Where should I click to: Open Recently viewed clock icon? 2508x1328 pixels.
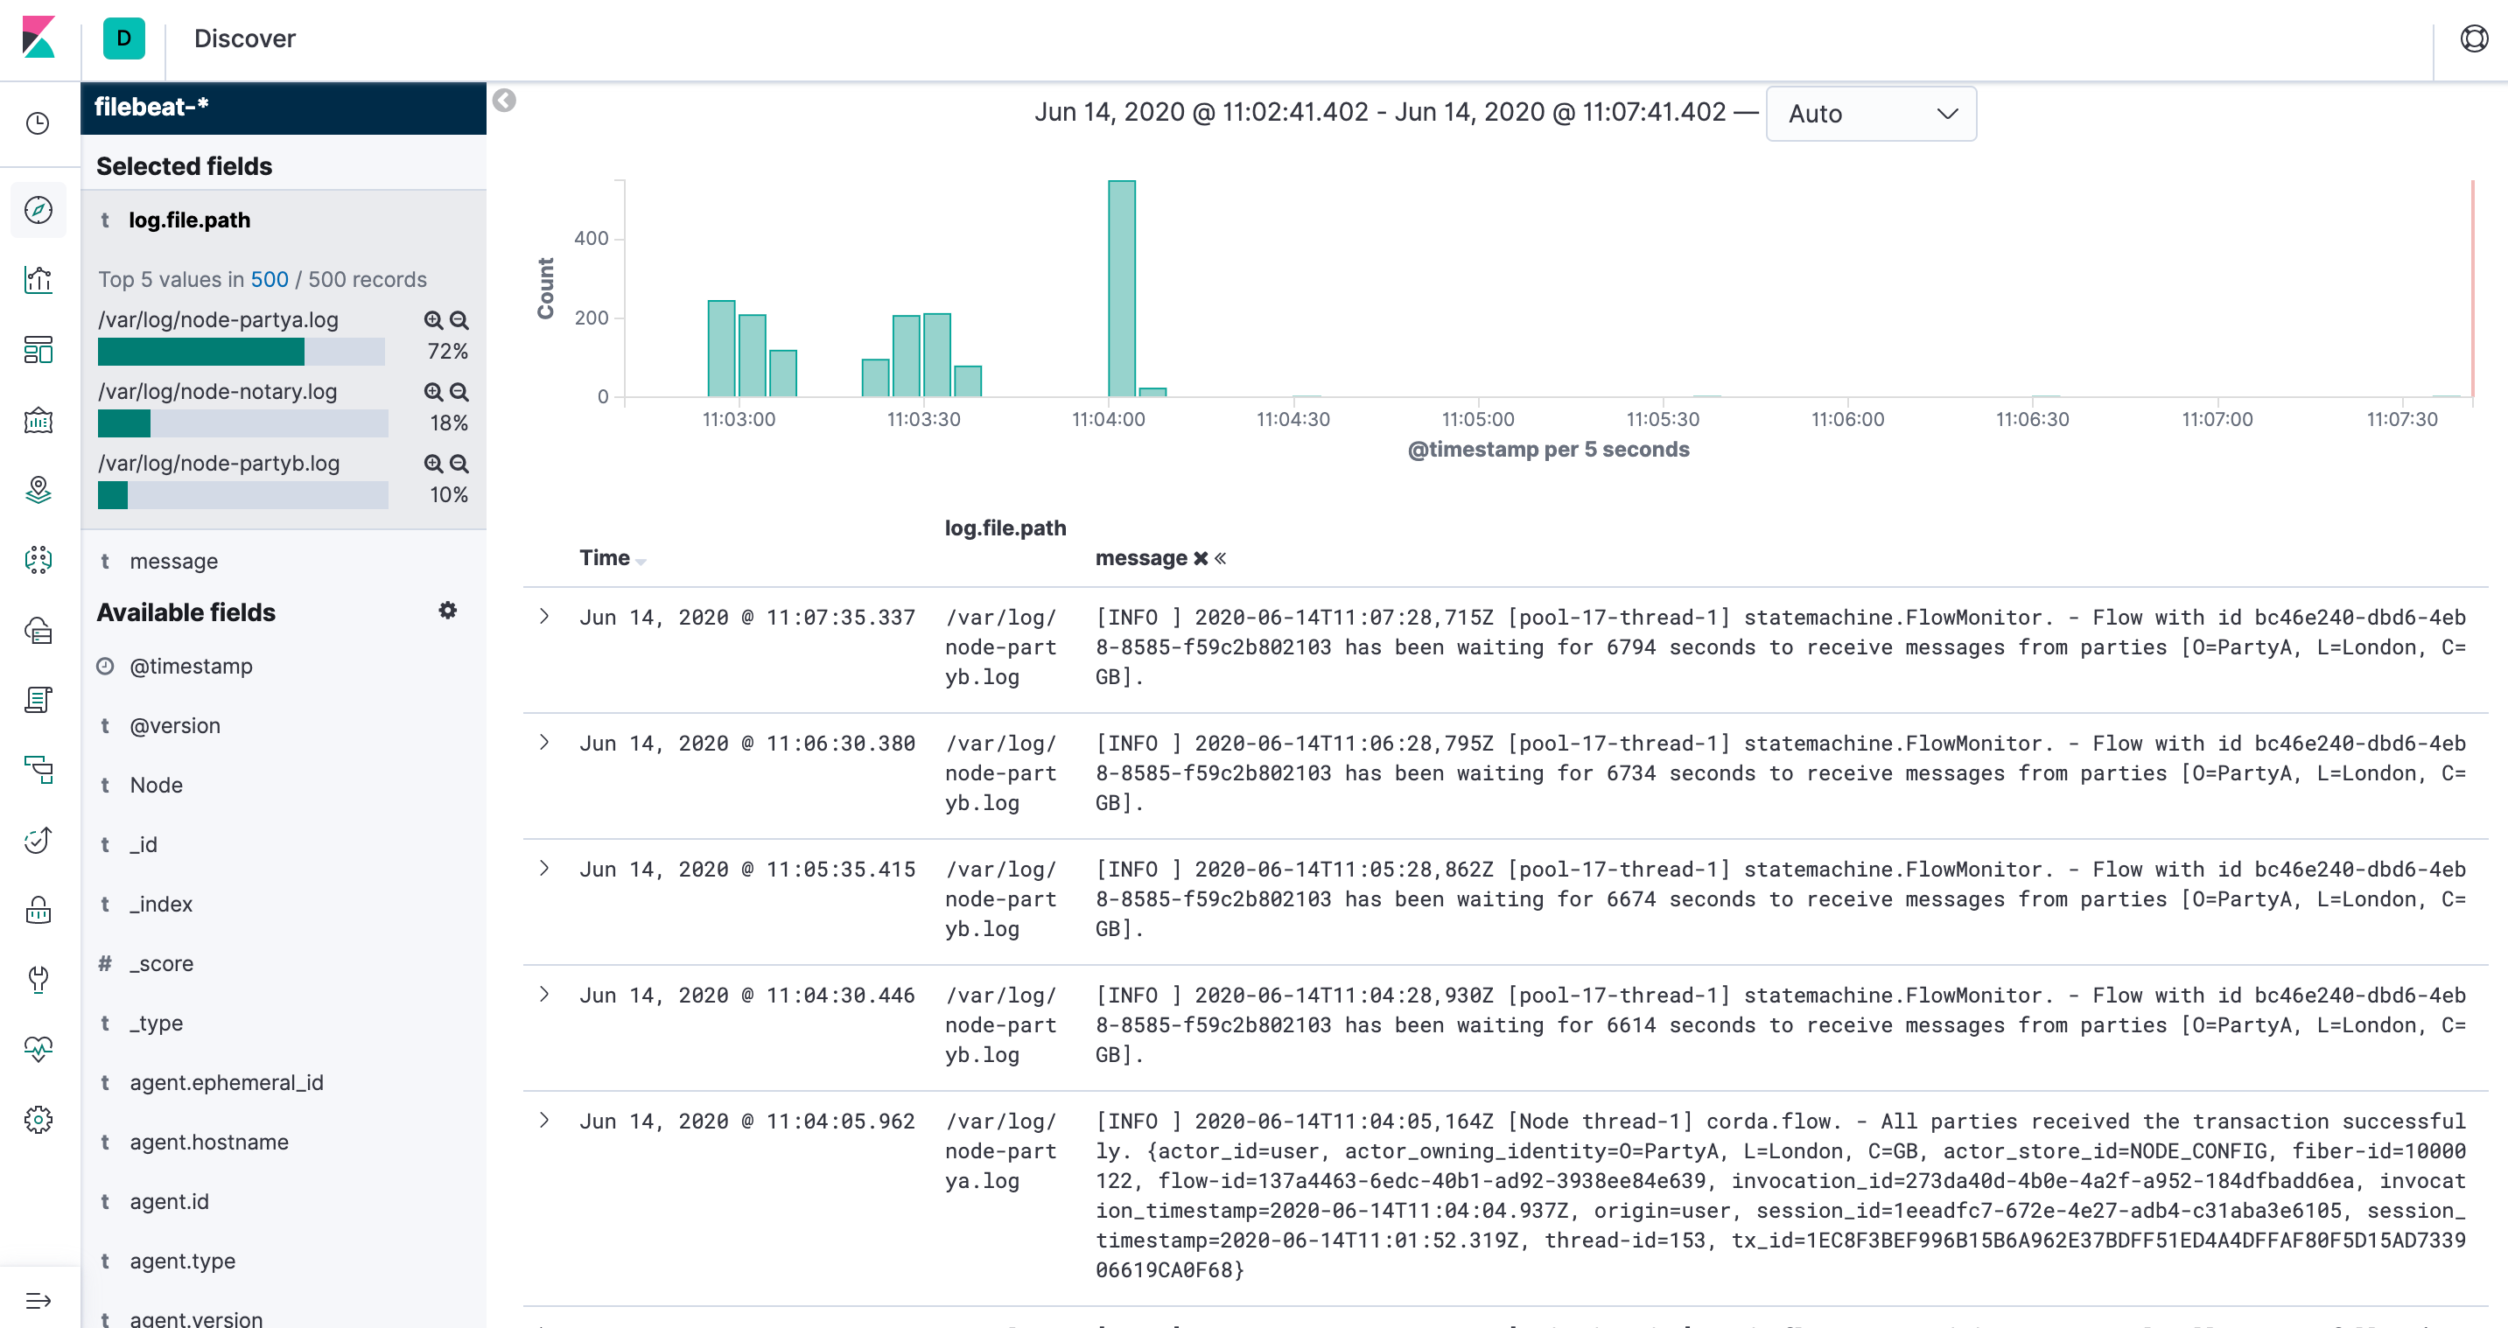coord(38,123)
